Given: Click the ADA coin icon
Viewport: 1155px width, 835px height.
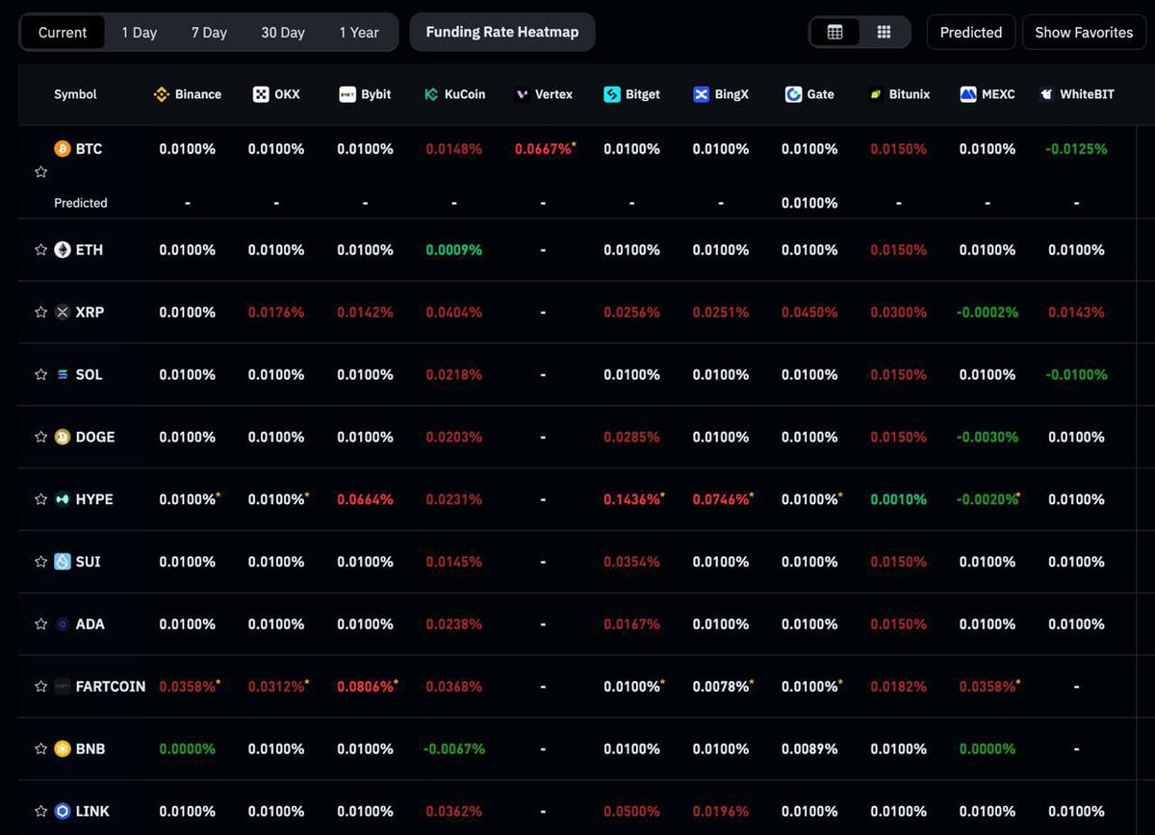Looking at the screenshot, I should (63, 624).
